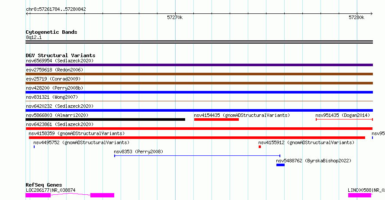385x200 pixels.
Task: Click nsv4158359 (gnomADStructuralVariants) label
Action: (77, 133)
